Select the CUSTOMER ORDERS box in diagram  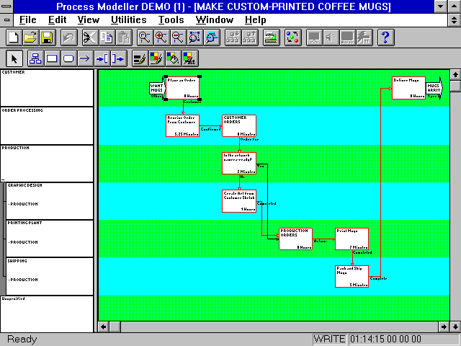click(238, 125)
